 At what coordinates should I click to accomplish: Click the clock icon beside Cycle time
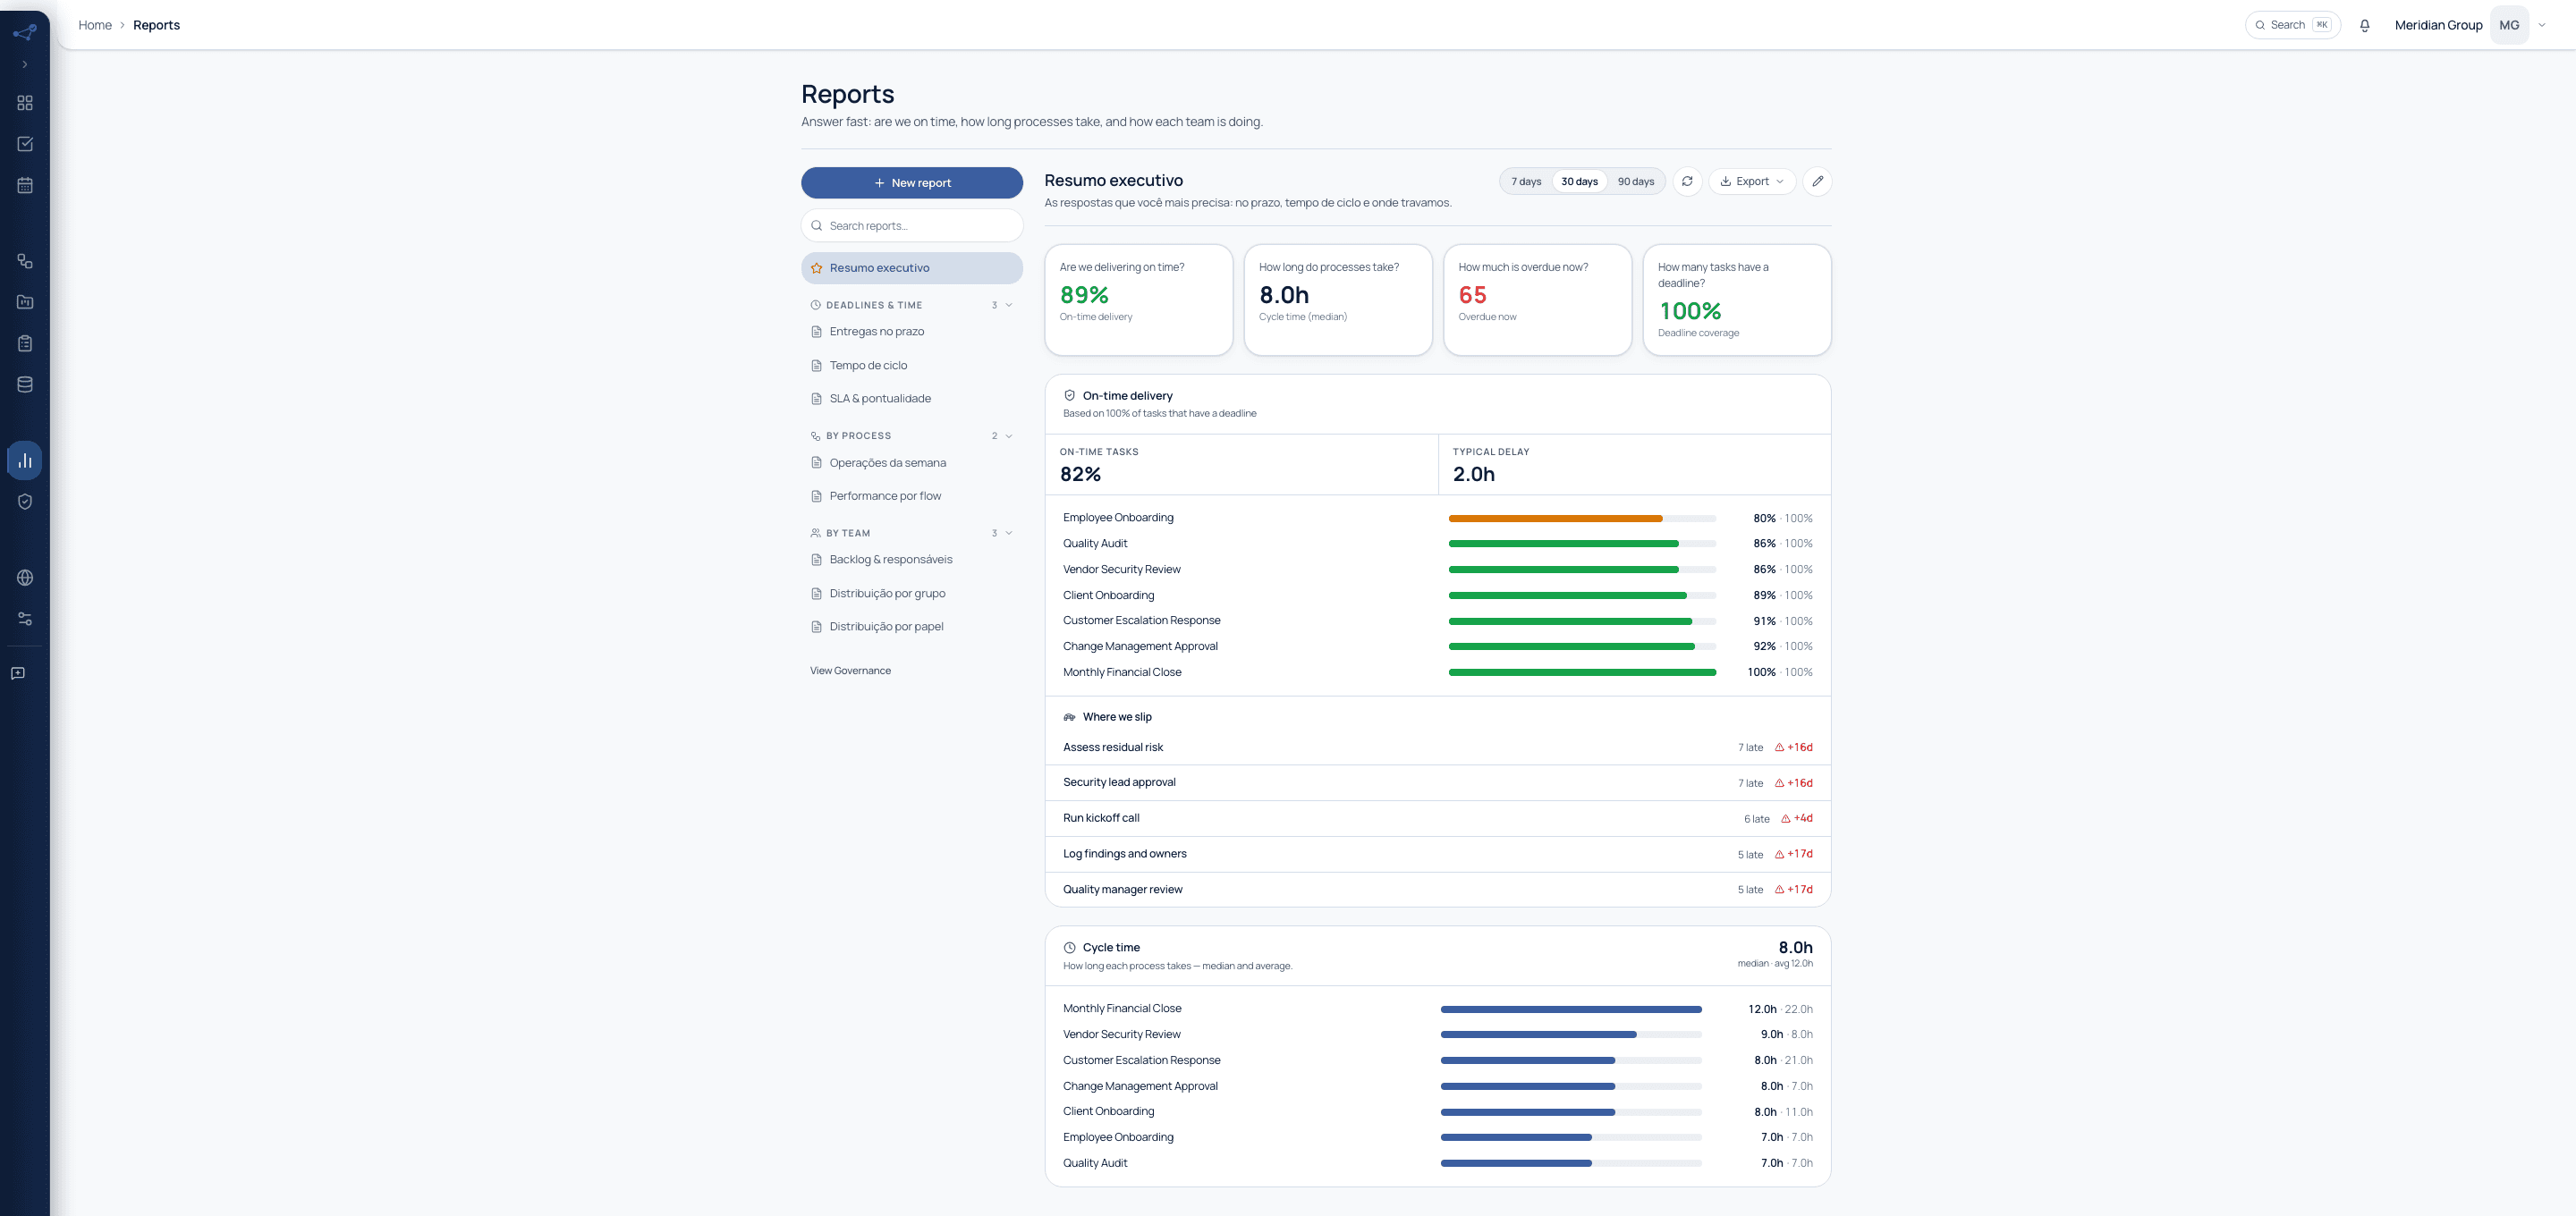pyautogui.click(x=1069, y=948)
